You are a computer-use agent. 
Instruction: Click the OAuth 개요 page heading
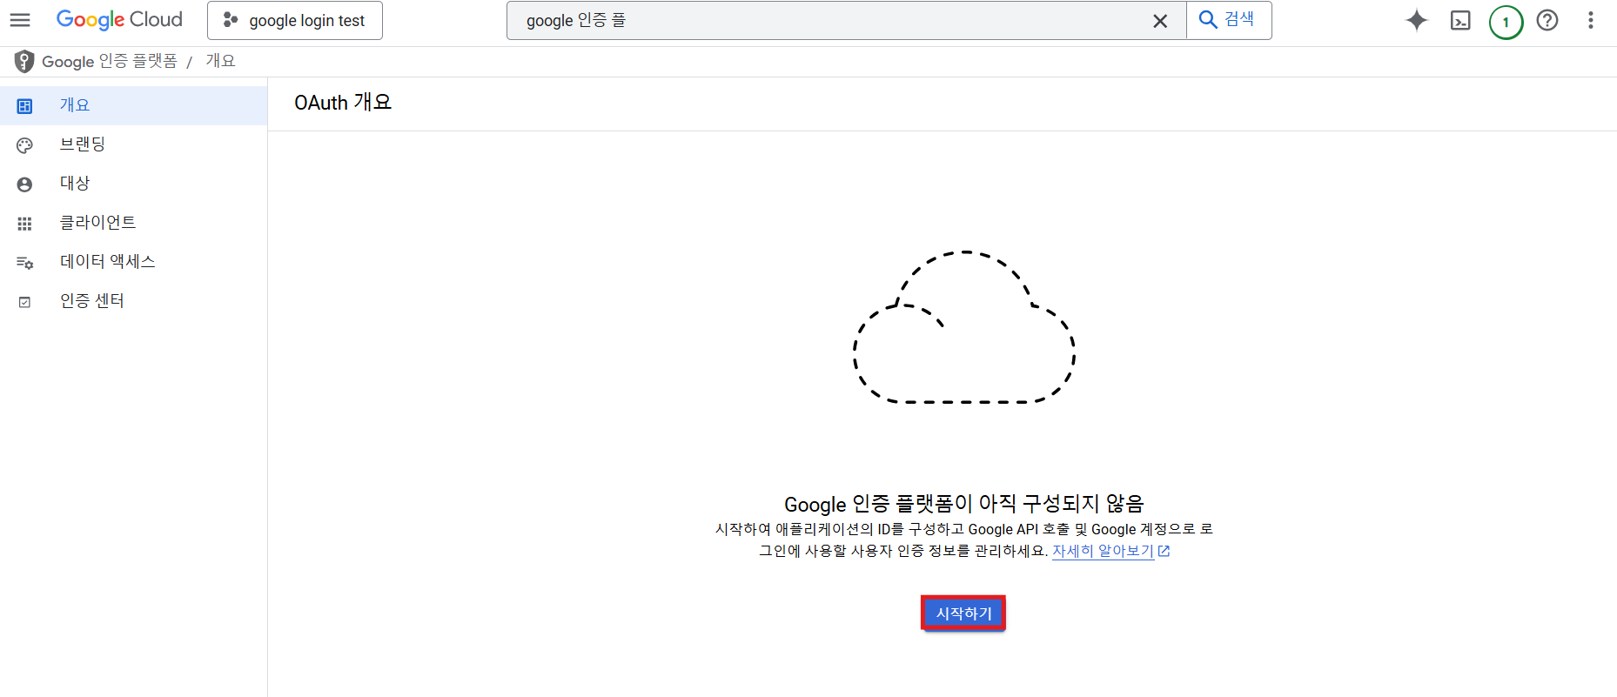(343, 103)
